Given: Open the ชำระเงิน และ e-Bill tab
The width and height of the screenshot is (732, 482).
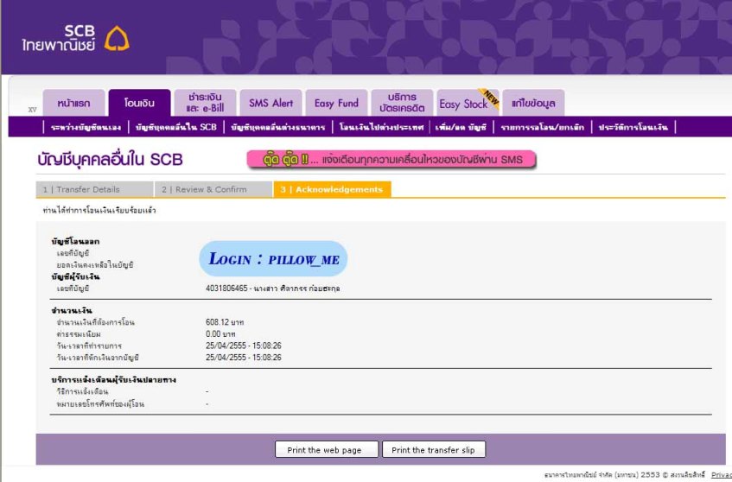Looking at the screenshot, I should point(205,103).
